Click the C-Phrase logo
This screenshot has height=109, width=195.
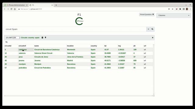79,21
